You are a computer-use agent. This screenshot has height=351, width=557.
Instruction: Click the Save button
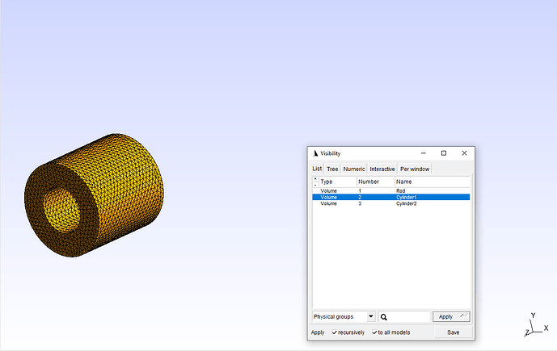(x=454, y=332)
